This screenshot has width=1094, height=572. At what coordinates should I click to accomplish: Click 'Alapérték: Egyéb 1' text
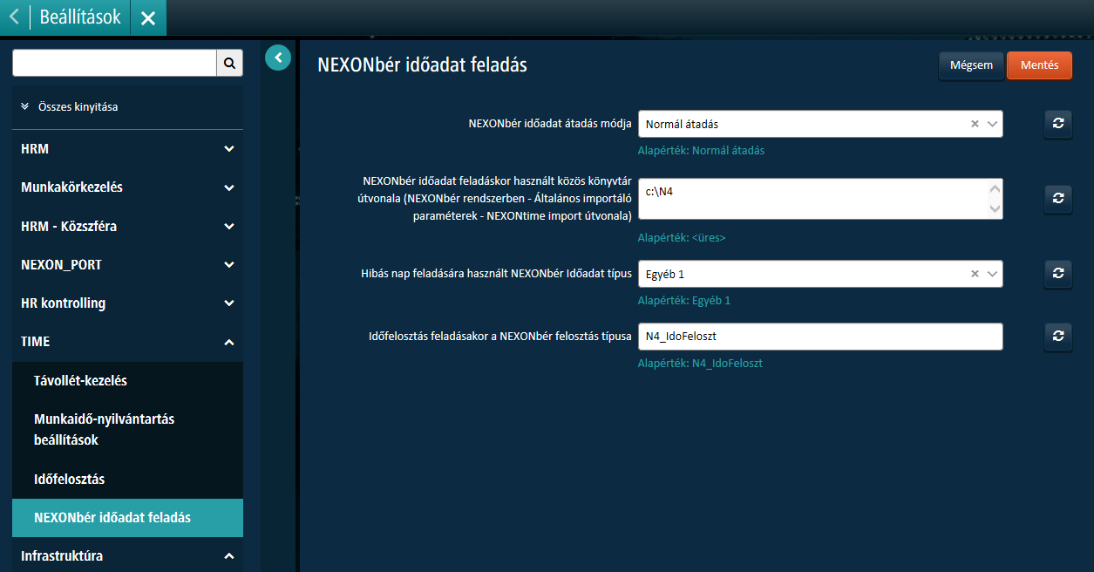point(684,300)
